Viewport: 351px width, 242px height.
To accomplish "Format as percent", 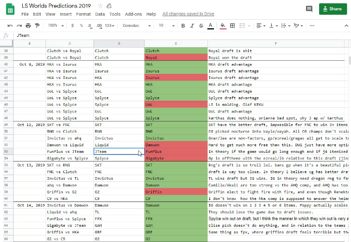I will (81, 26).
